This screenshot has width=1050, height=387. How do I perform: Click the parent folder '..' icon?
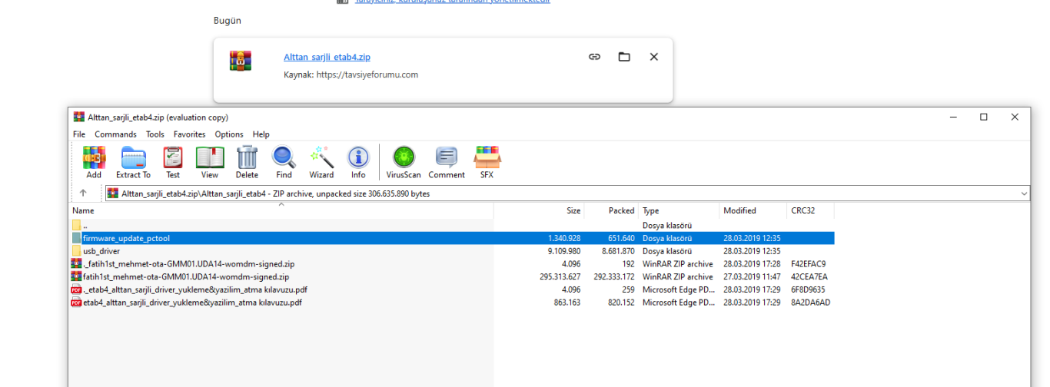pyautogui.click(x=76, y=225)
